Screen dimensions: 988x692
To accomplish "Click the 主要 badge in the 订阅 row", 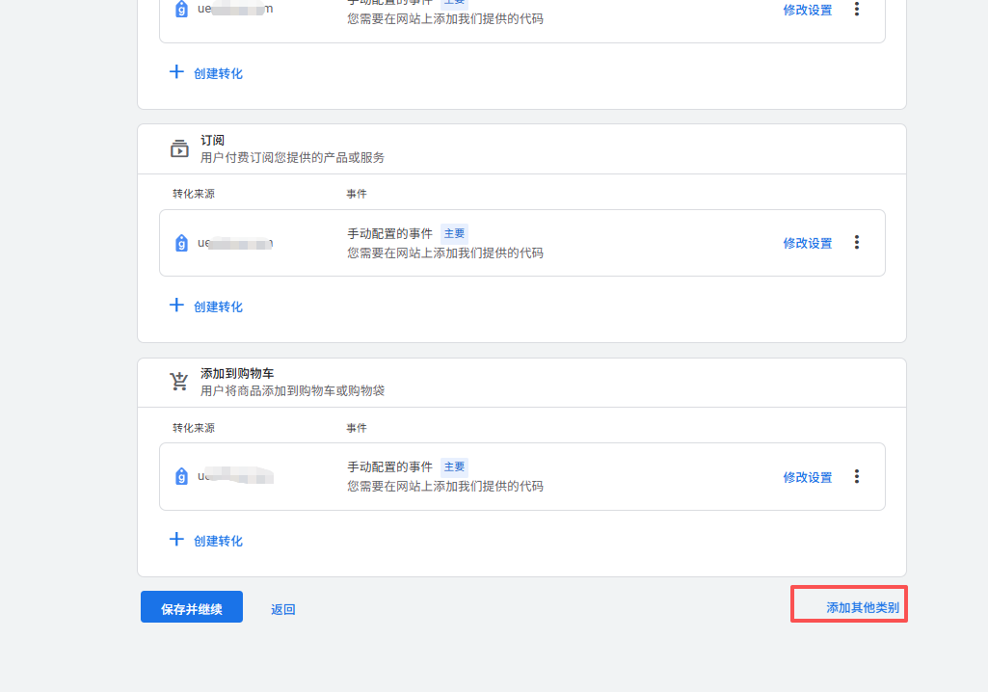I will click(x=454, y=233).
